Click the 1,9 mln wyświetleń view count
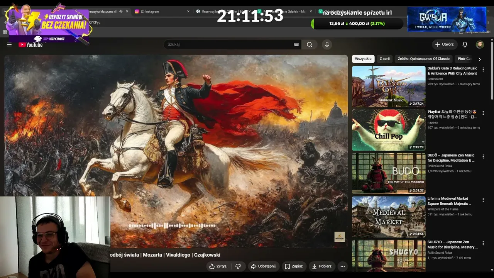 click(441, 171)
